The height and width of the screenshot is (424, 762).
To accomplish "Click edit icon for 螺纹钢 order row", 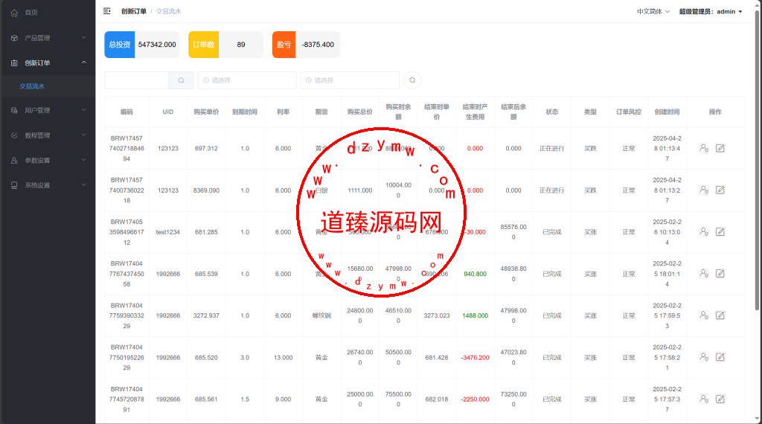I will coord(720,315).
